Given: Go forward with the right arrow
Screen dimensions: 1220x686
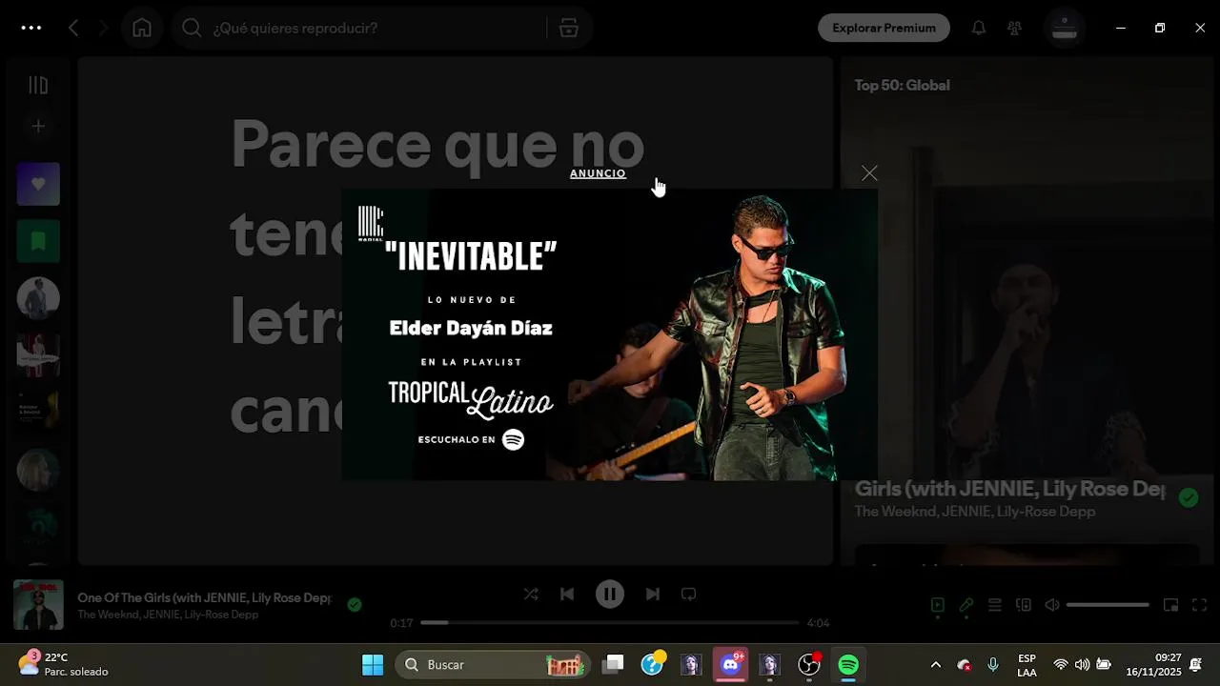Looking at the screenshot, I should (103, 28).
